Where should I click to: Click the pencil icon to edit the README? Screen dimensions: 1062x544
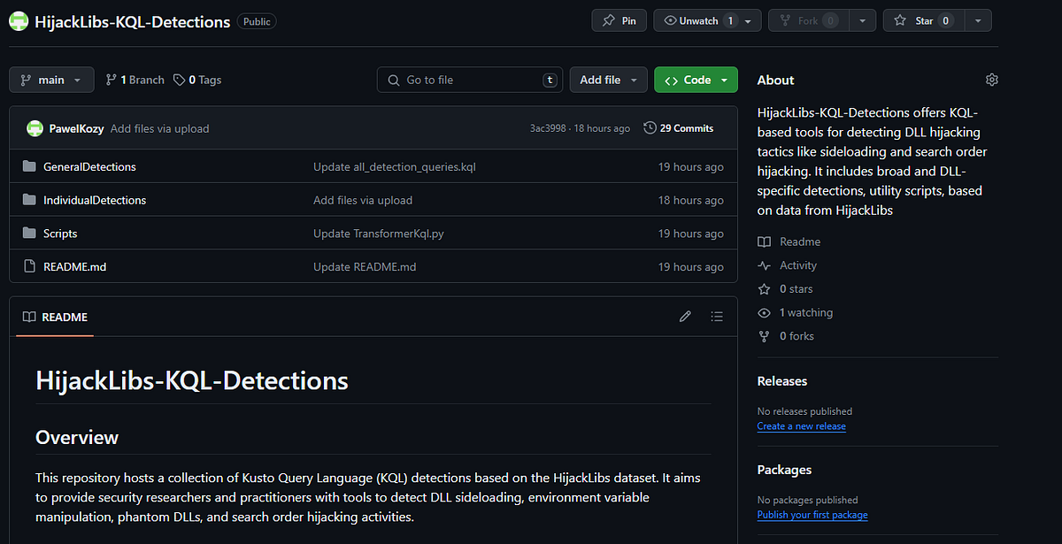(x=685, y=316)
